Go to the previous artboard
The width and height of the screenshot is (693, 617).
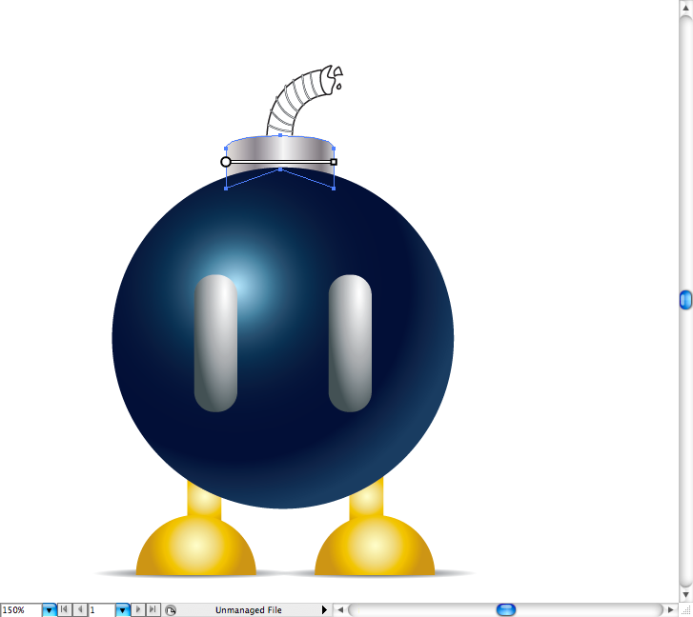point(79,609)
